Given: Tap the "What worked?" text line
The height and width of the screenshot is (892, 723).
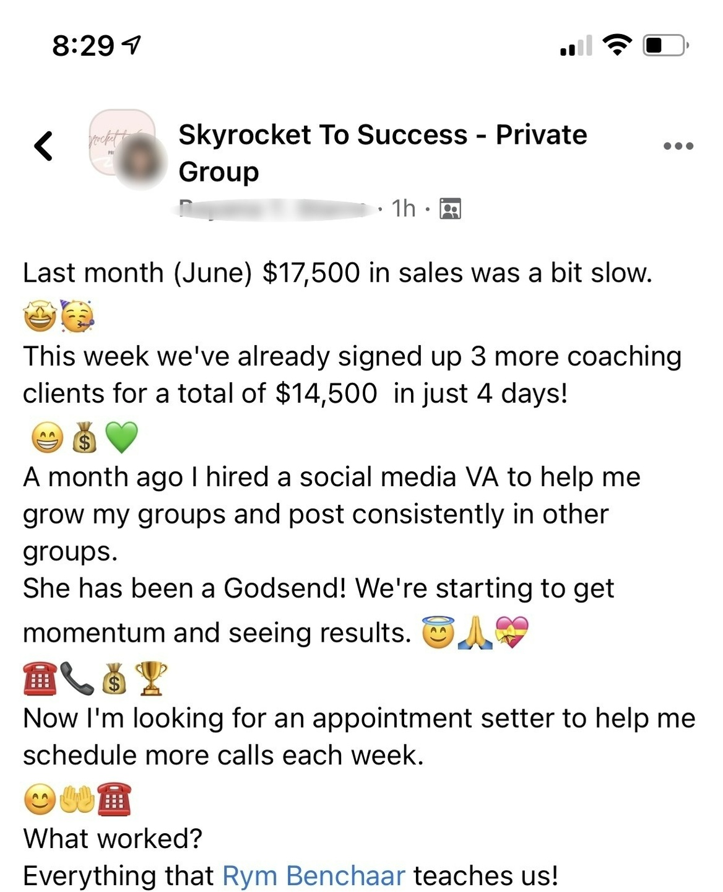Looking at the screenshot, I should pyautogui.click(x=113, y=839).
